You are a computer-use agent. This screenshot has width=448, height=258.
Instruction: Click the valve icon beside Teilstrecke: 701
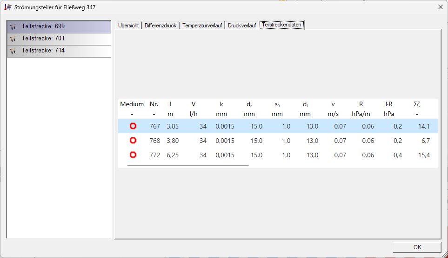[13, 39]
